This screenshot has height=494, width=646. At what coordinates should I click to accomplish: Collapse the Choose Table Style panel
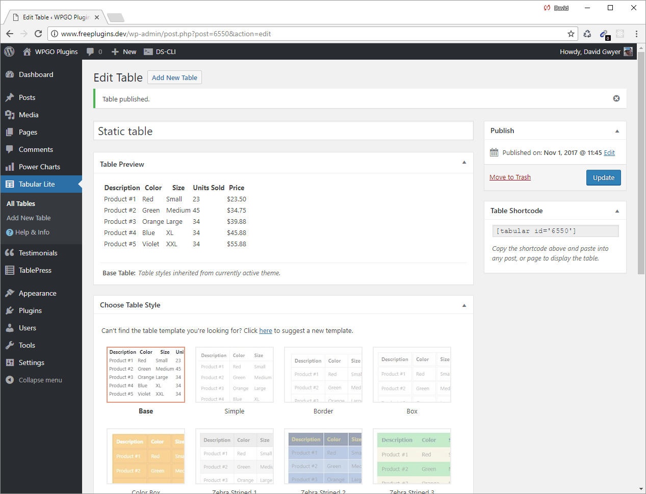[x=464, y=305]
